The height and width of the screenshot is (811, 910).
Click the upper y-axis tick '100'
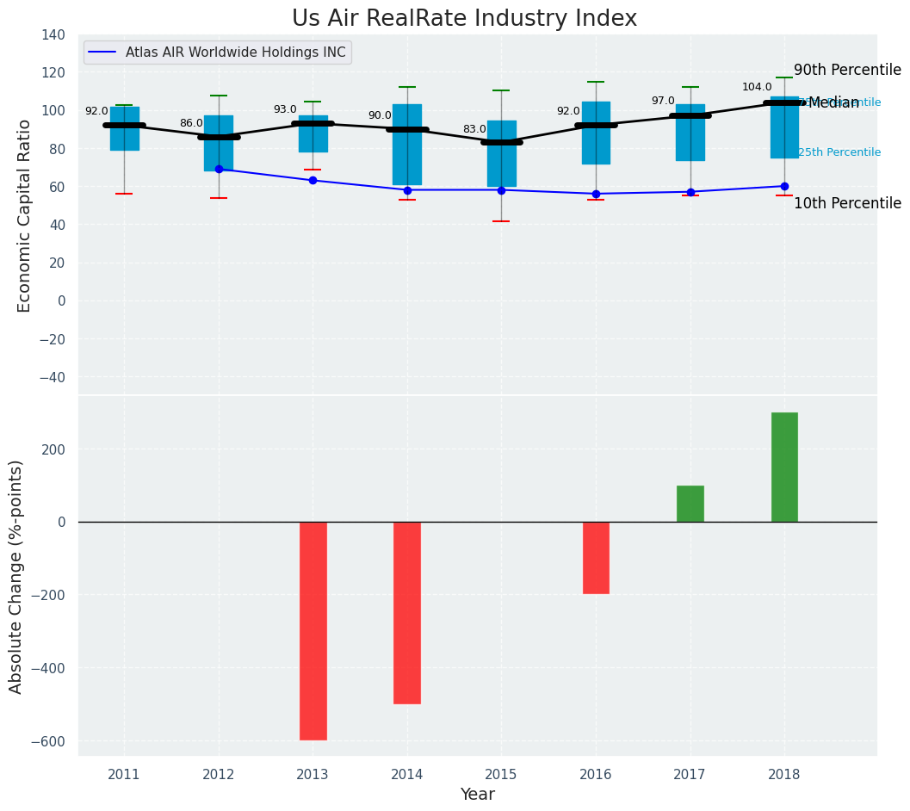[54, 111]
